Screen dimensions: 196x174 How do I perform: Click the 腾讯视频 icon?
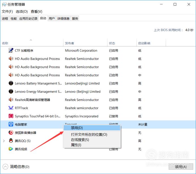point(11,149)
